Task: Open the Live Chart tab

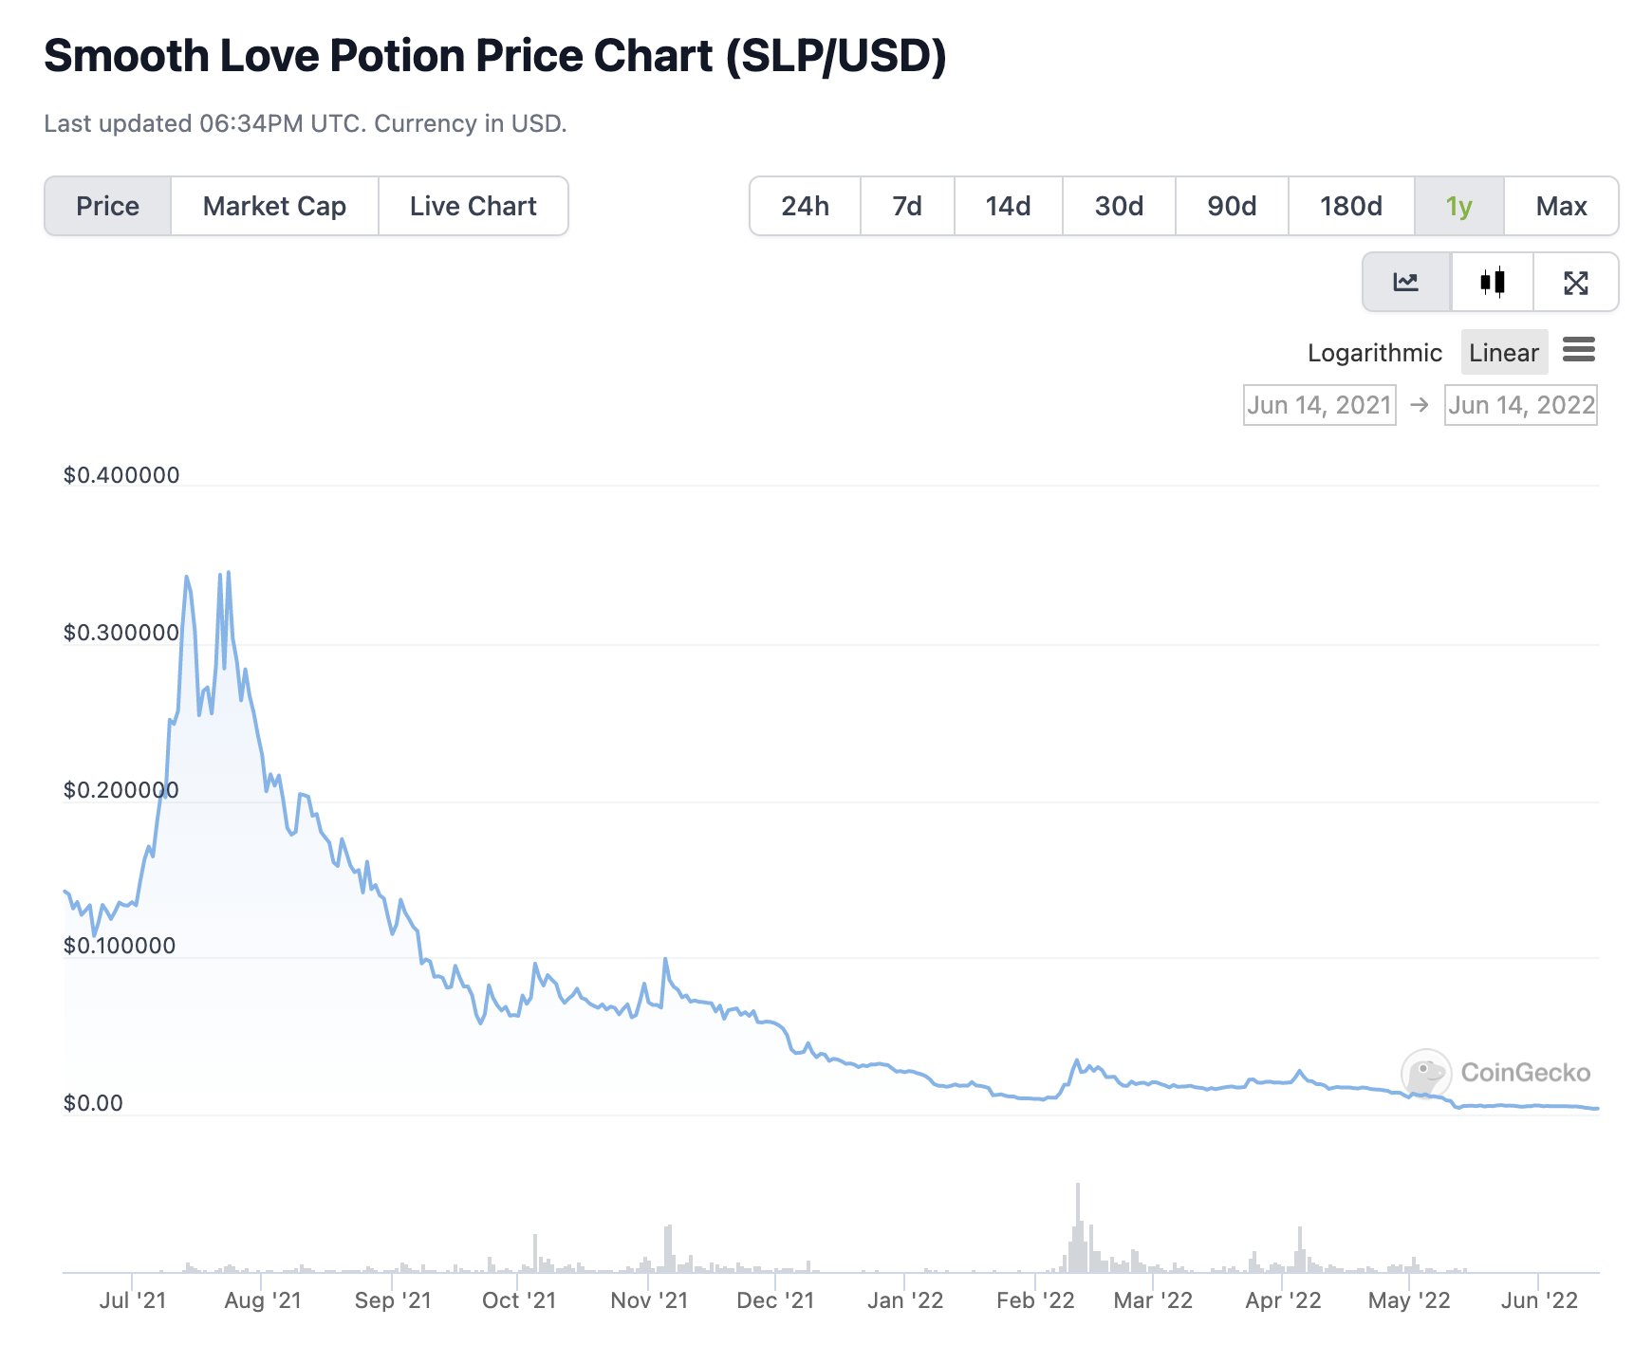Action: coord(473,206)
